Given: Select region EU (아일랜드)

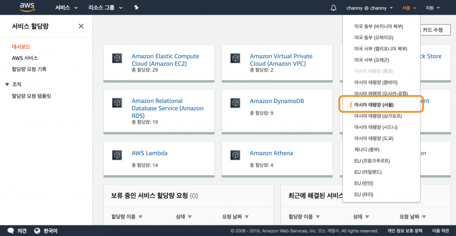Looking at the screenshot, I should tap(368, 172).
